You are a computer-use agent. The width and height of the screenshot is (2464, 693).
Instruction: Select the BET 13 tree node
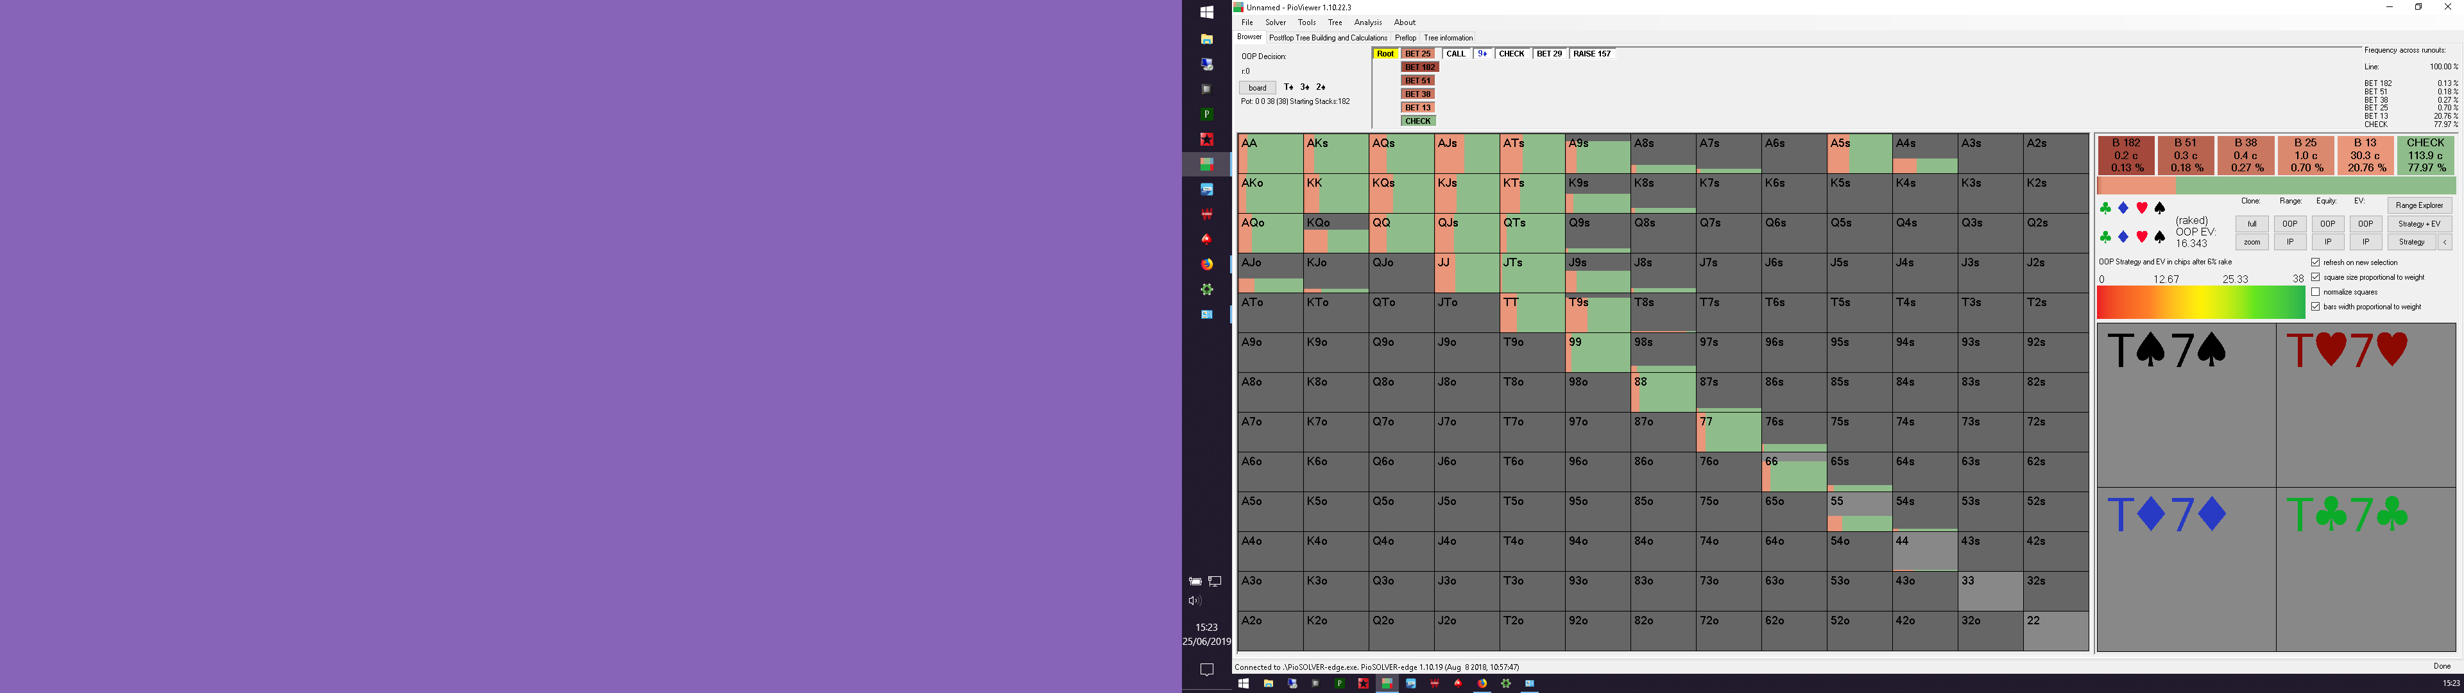(x=1417, y=107)
